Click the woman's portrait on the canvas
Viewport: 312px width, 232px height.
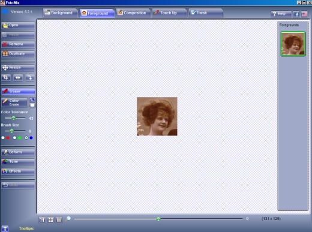click(x=157, y=116)
